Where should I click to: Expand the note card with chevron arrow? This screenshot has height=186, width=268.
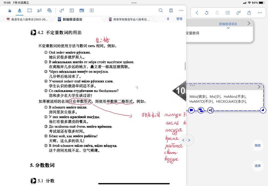pos(259,87)
